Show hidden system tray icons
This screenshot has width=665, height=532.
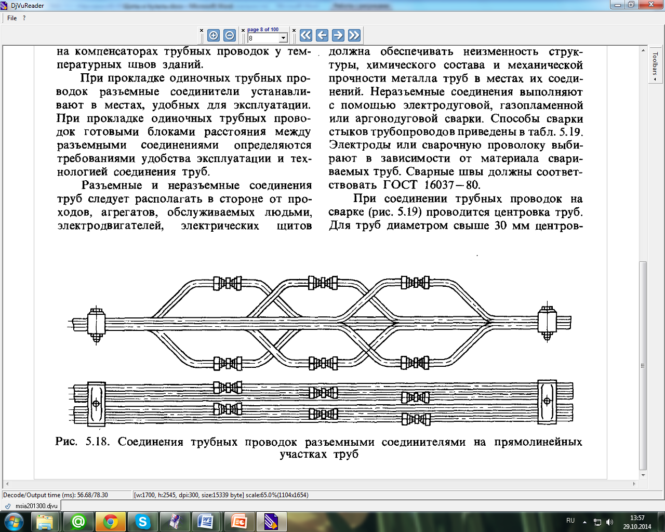coord(585,522)
